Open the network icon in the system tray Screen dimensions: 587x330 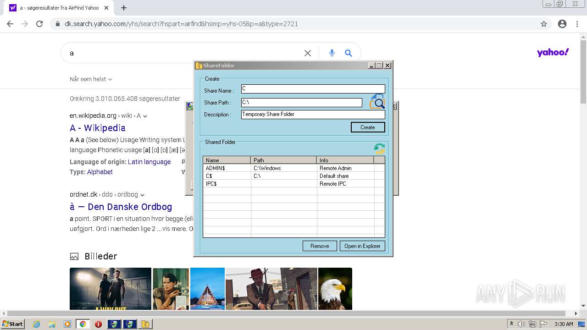click(x=532, y=324)
